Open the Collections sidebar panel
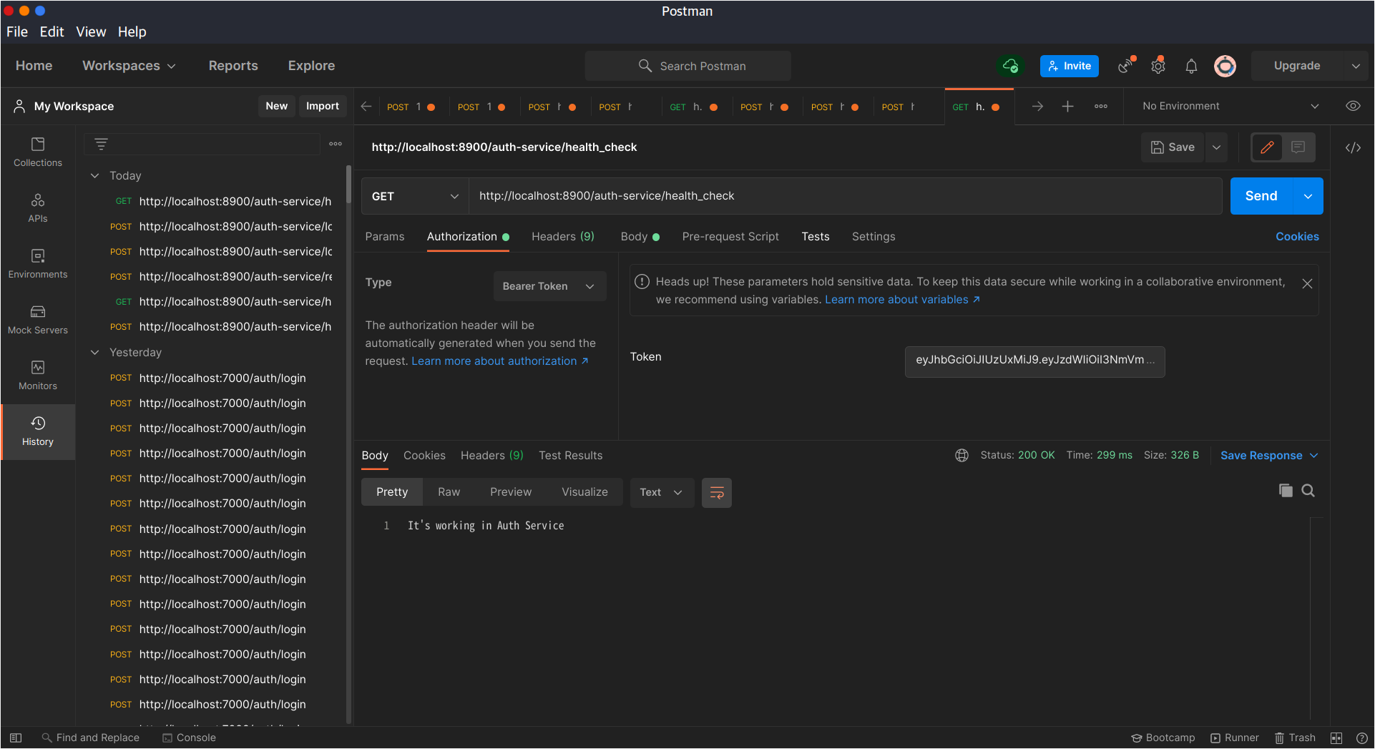The image size is (1375, 749). click(38, 152)
